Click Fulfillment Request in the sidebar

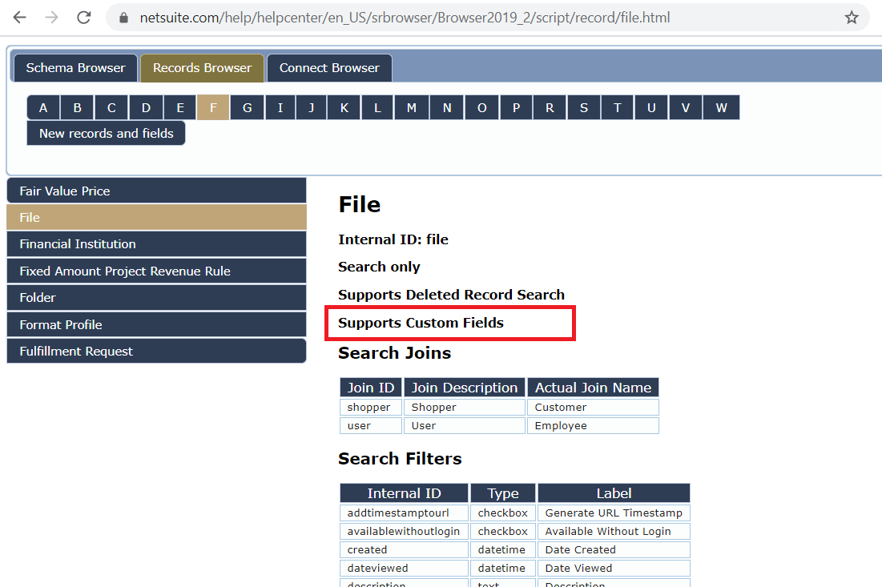[156, 350]
